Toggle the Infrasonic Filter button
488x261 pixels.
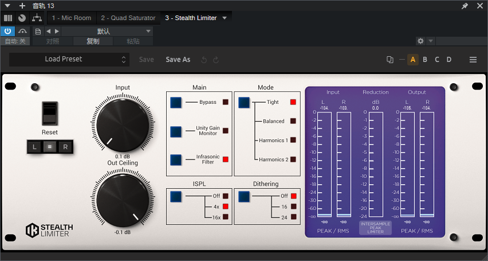click(x=176, y=159)
